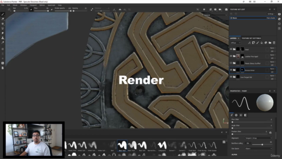
Task: Open the File menu
Action: pyautogui.click(x=3, y=5)
